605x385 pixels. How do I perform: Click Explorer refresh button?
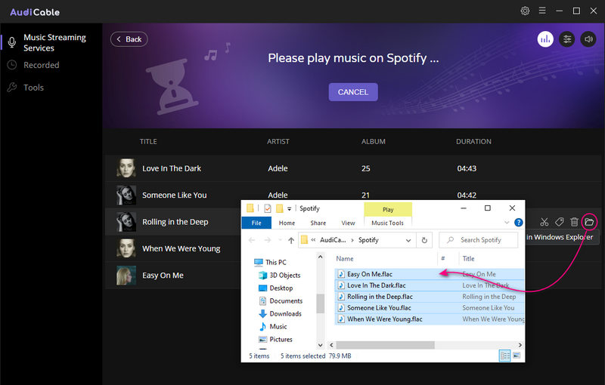(424, 240)
